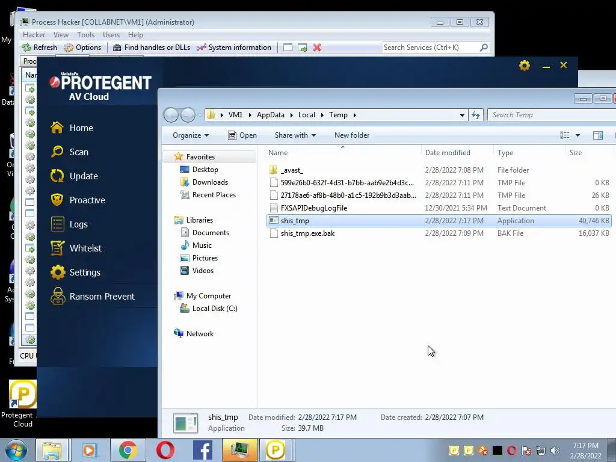Open the view options dropdown arrow

click(577, 135)
